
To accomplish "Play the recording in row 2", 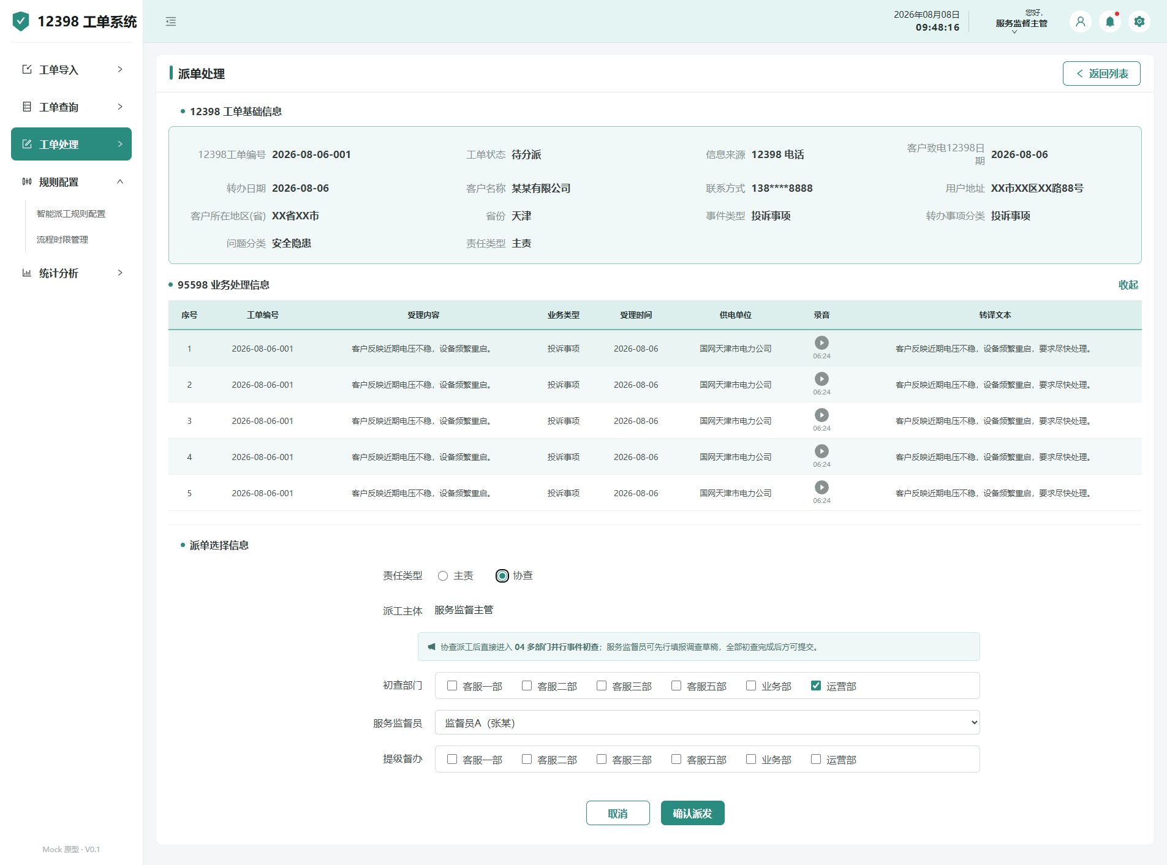I will pyautogui.click(x=821, y=379).
